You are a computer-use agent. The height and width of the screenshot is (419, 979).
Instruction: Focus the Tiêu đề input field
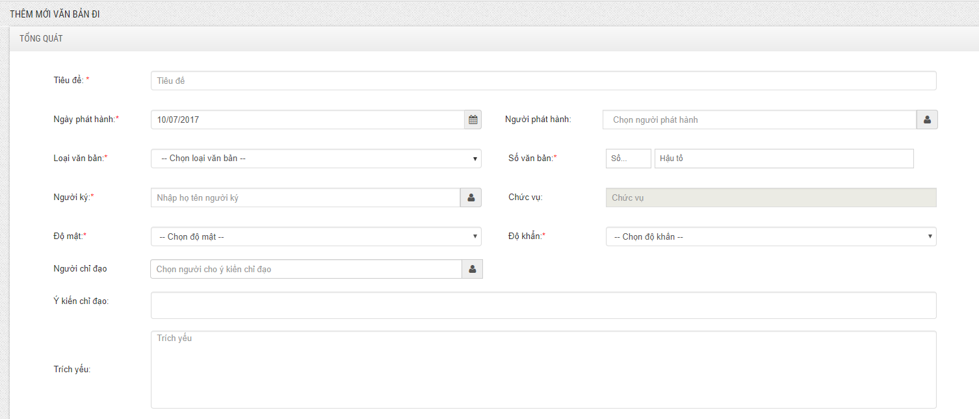543,81
